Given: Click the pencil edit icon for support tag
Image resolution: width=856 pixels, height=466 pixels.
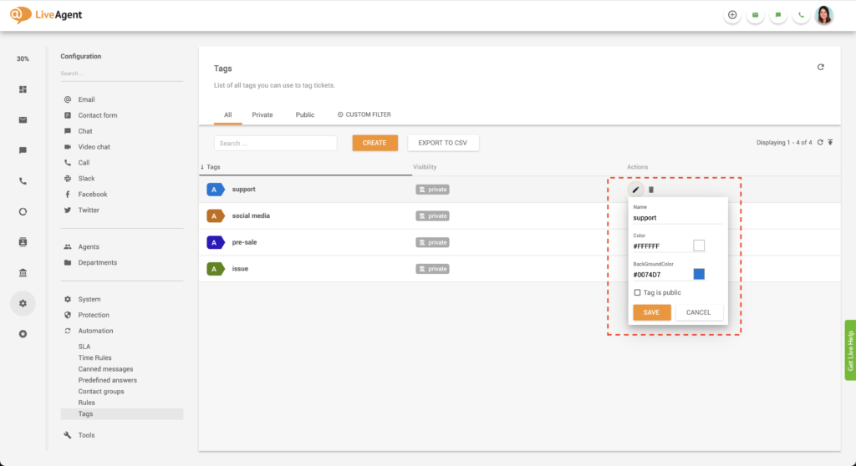Looking at the screenshot, I should coord(635,190).
